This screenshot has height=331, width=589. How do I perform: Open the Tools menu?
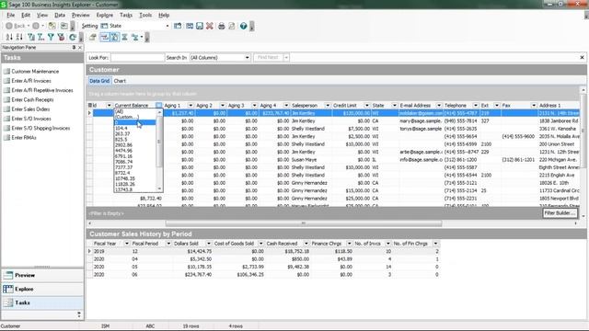145,15
